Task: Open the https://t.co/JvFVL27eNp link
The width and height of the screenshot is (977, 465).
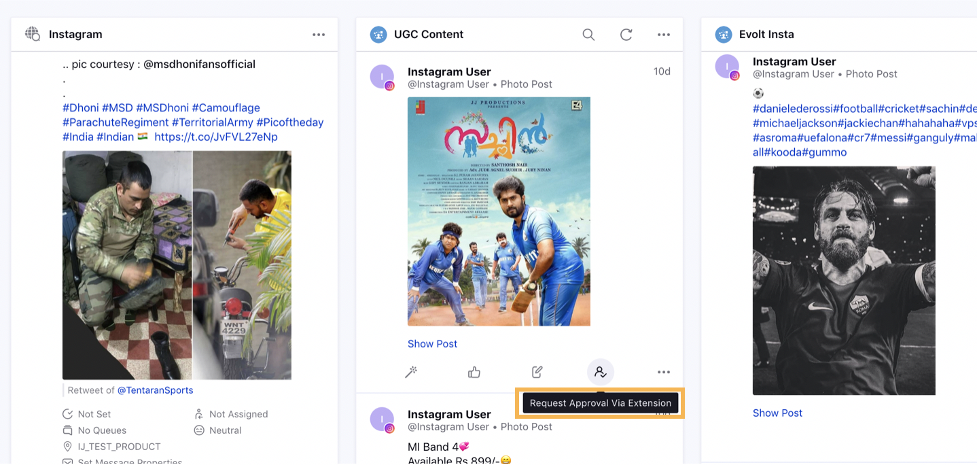Action: tap(216, 137)
